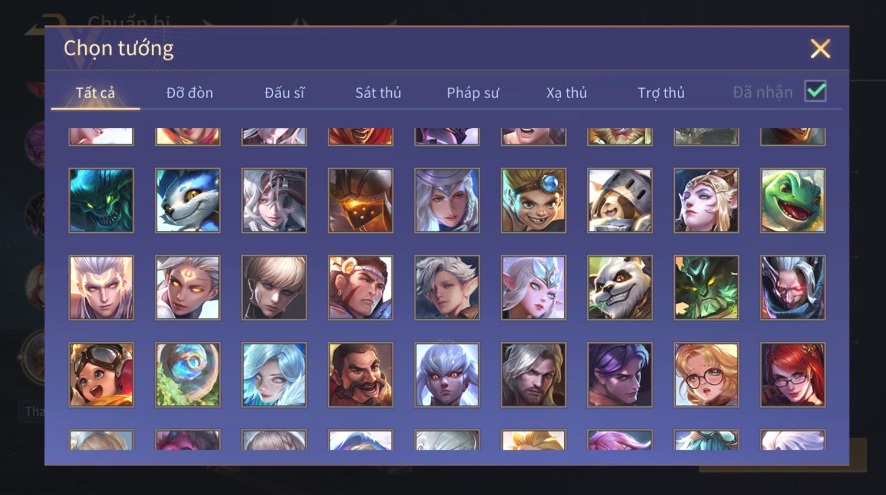
Task: Open the Sát thủ tab
Action: pos(378,93)
